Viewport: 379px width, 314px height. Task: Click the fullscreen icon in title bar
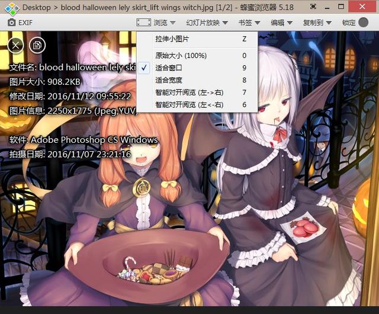click(313, 7)
